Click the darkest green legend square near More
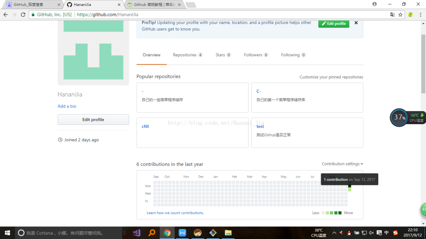This screenshot has width=426, height=239. point(340,213)
